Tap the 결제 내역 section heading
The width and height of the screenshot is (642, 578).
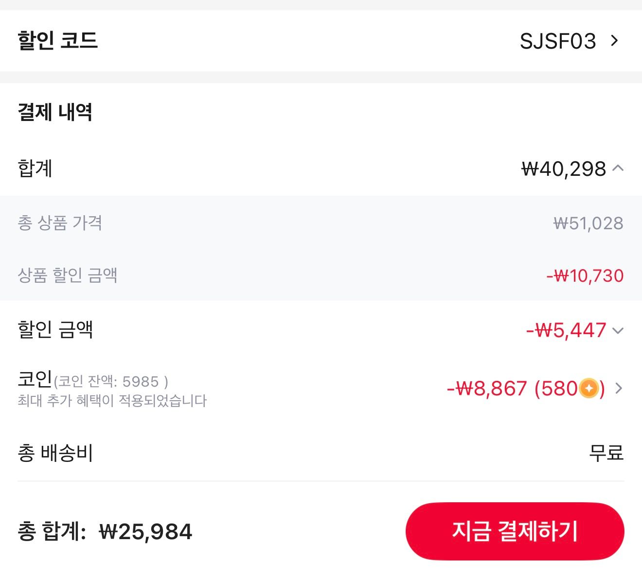pyautogui.click(x=55, y=112)
